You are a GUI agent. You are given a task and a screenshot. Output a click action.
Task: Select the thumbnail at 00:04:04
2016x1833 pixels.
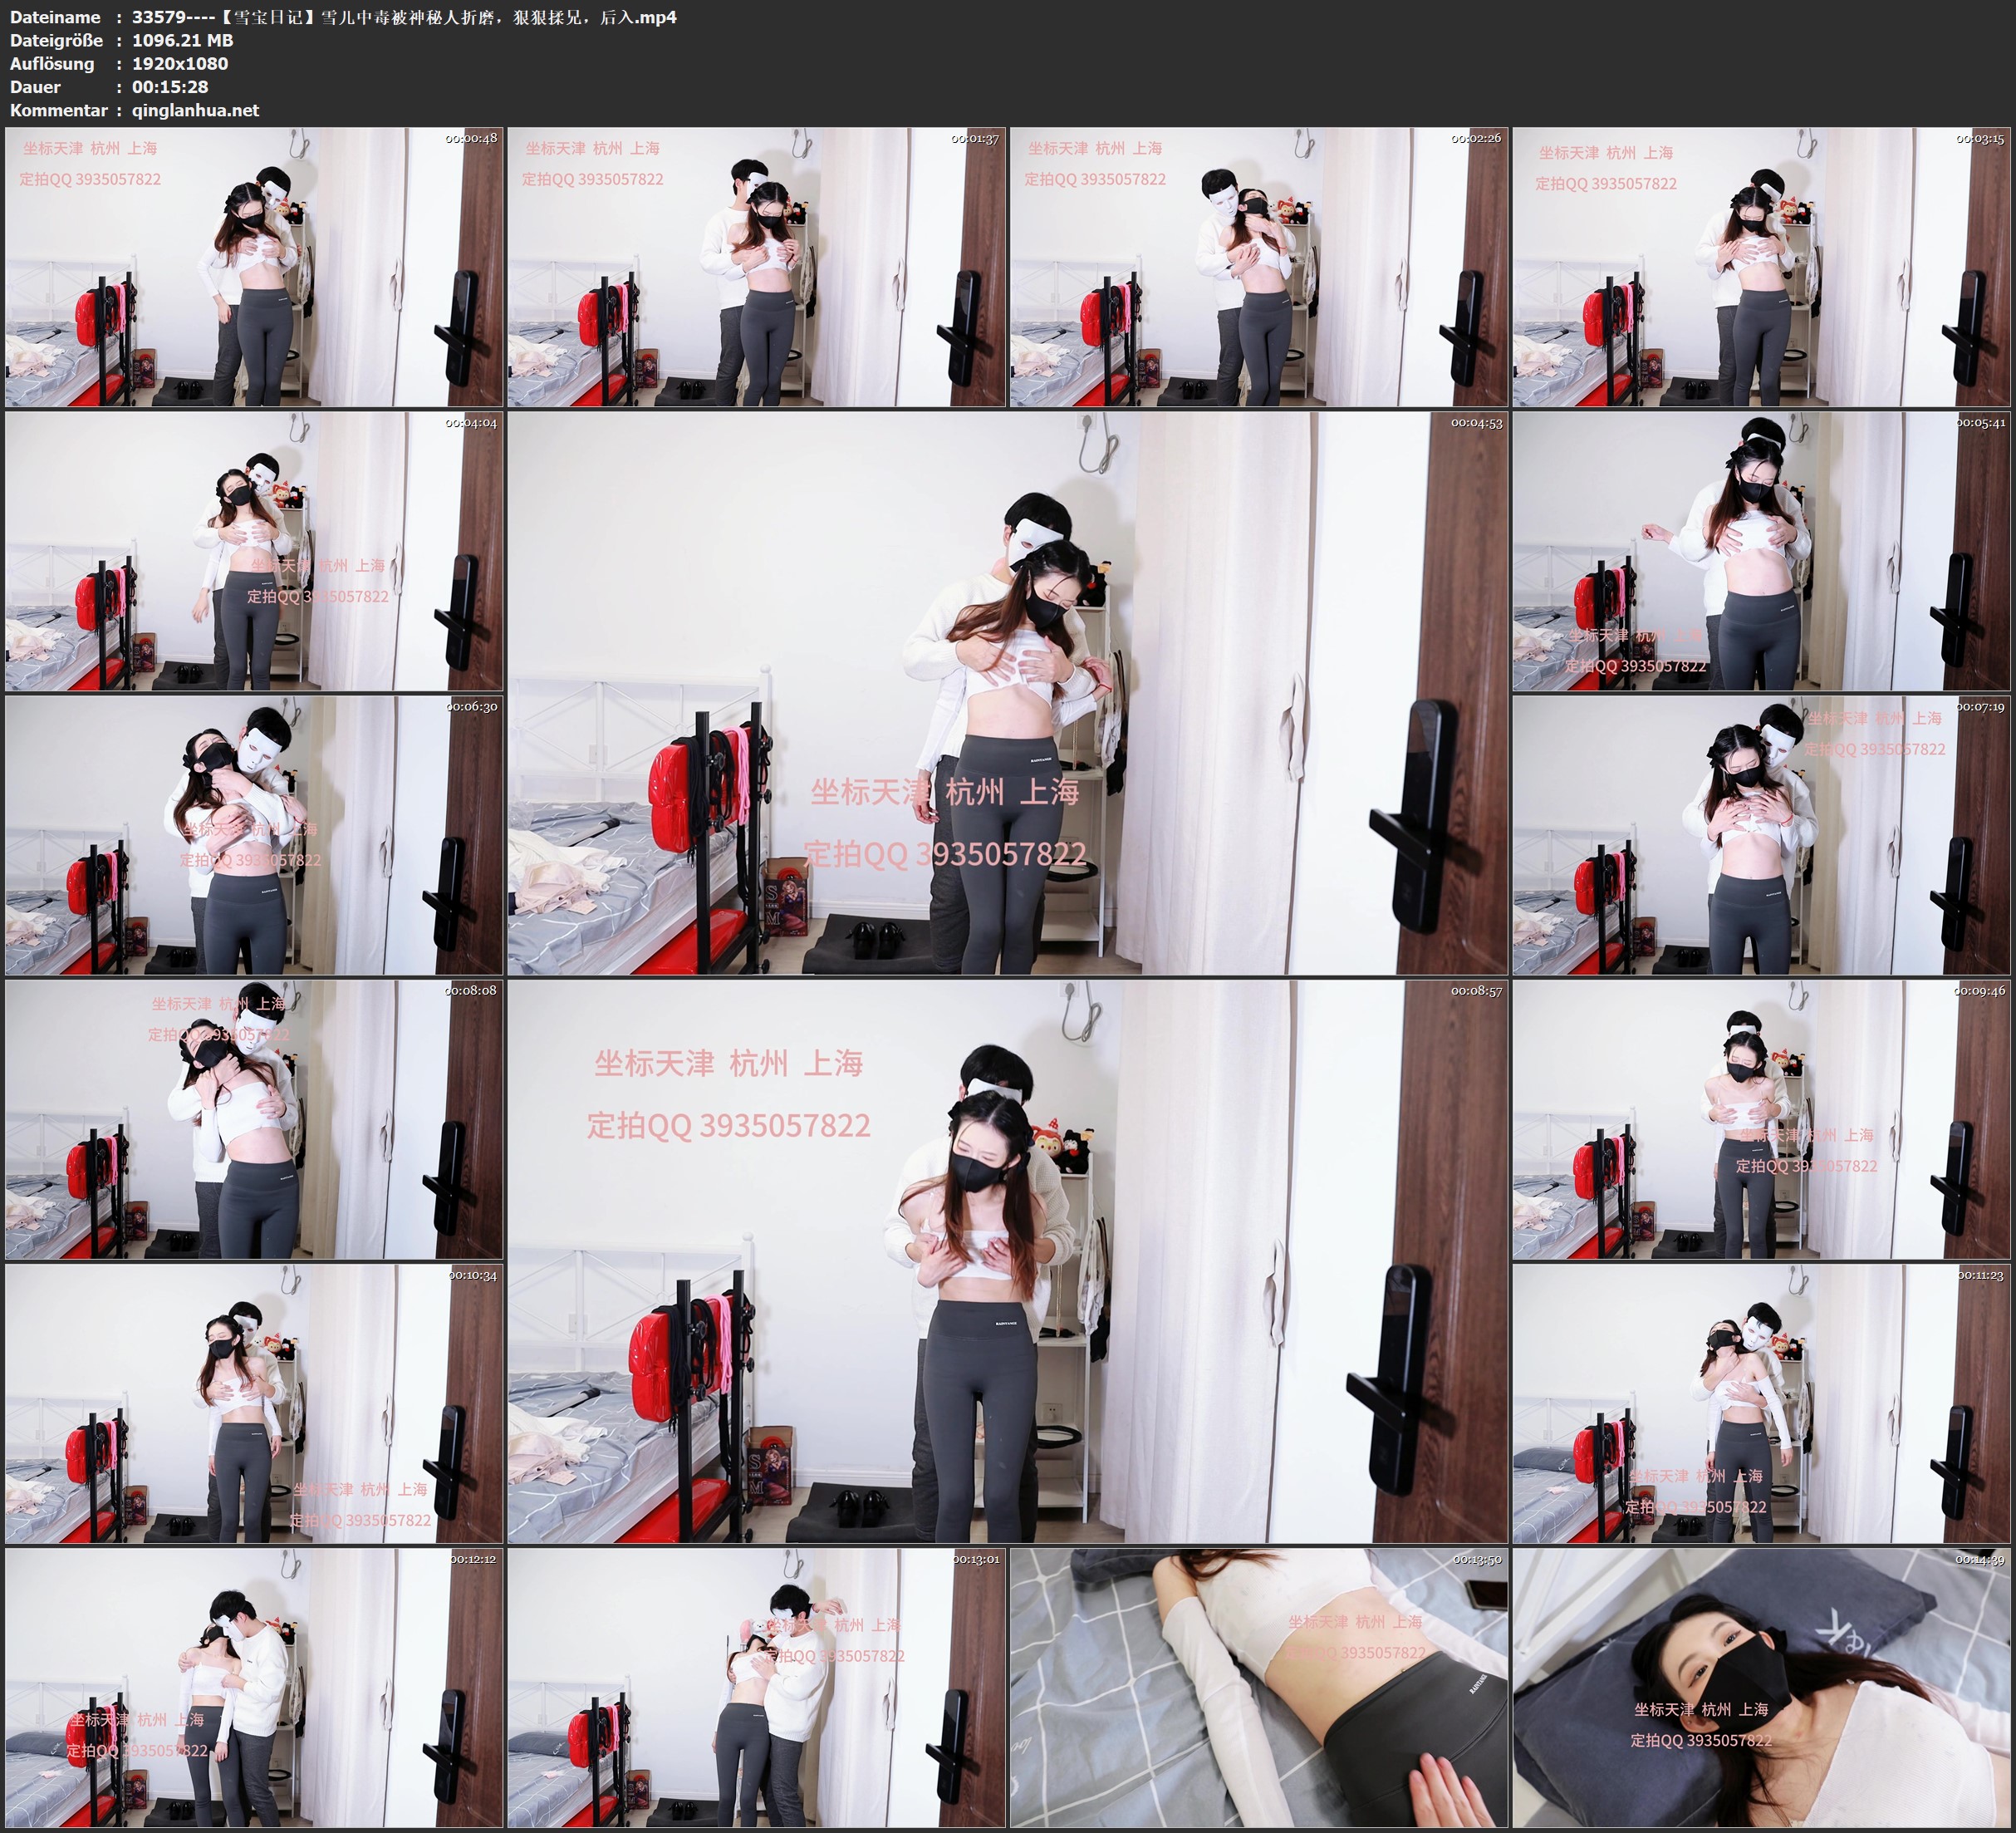pos(254,550)
